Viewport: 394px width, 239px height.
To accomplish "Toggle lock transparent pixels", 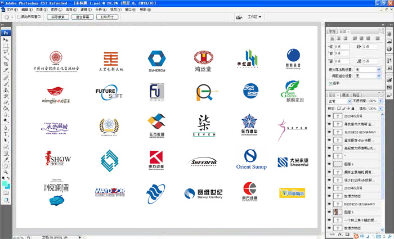I will tap(338, 109).
